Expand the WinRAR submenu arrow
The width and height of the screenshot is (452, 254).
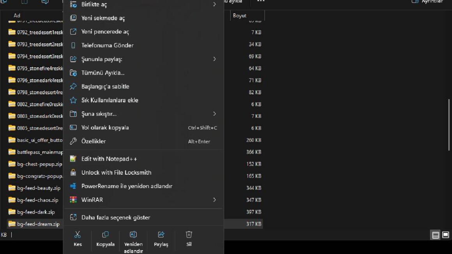coord(214,200)
